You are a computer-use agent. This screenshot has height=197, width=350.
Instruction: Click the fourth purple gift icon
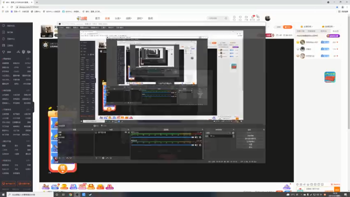click(x=73, y=187)
